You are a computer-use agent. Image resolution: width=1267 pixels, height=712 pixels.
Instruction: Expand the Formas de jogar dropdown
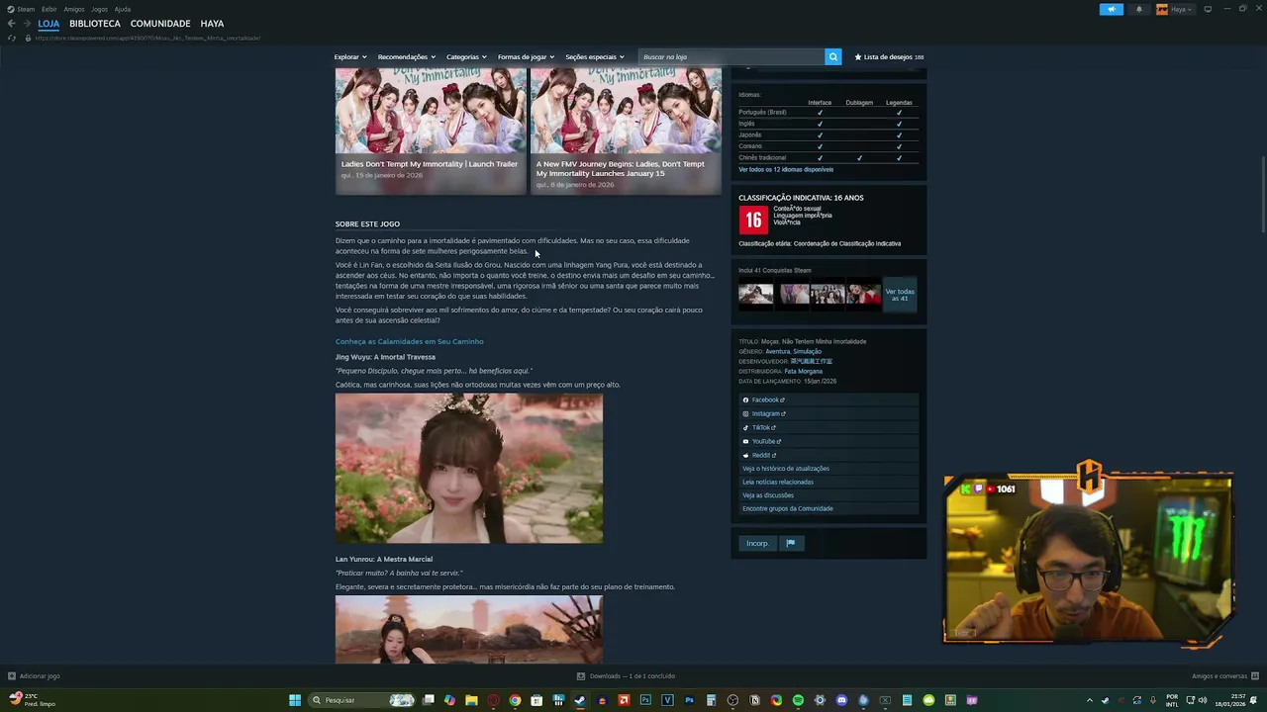pyautogui.click(x=526, y=56)
